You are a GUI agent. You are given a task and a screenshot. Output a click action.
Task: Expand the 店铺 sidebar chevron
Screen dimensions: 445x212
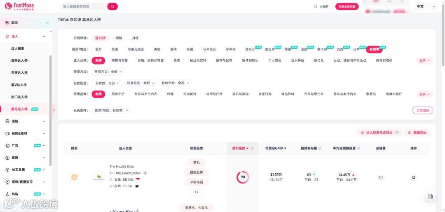click(44, 121)
